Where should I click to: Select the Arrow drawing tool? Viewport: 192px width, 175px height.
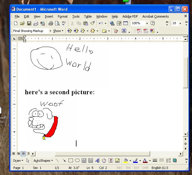point(64,161)
